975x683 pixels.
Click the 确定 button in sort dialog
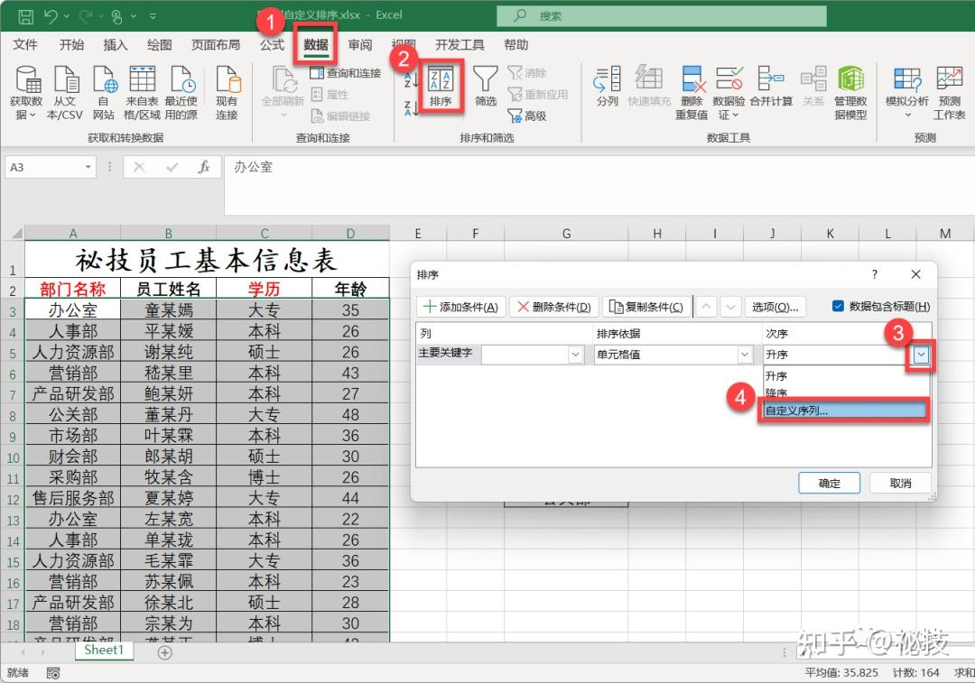point(829,483)
